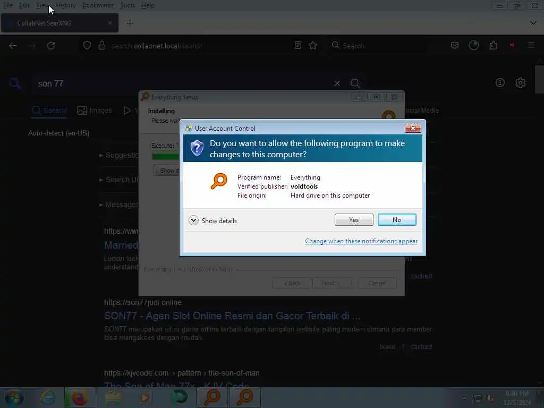Open a new browser tab with plus button
The height and width of the screenshot is (408, 544).
pos(130,23)
